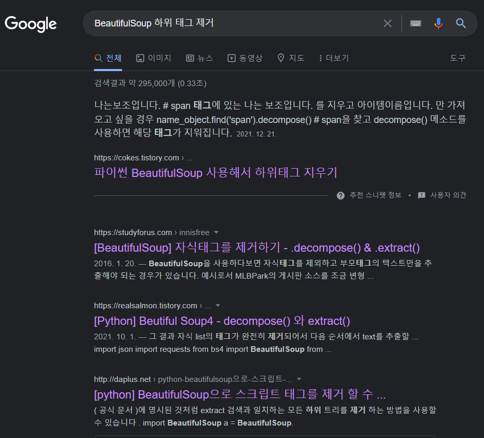
Task: Click the daplus.net URL
Action: coord(122,379)
